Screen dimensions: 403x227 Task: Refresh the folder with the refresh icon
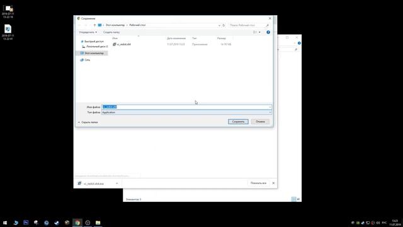click(x=224, y=25)
